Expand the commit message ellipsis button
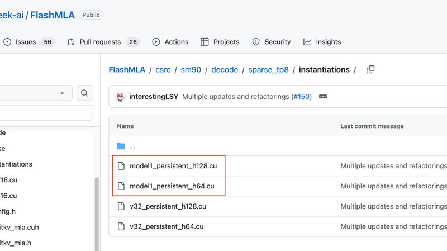This screenshot has width=447, height=251. 323,97
